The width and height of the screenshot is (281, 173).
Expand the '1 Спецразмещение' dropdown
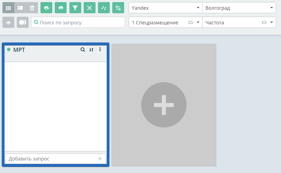point(165,22)
